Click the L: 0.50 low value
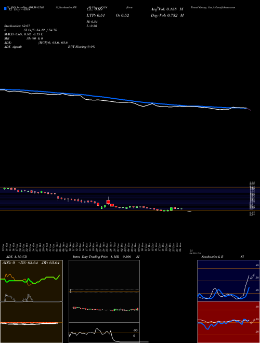 pos(92,26)
